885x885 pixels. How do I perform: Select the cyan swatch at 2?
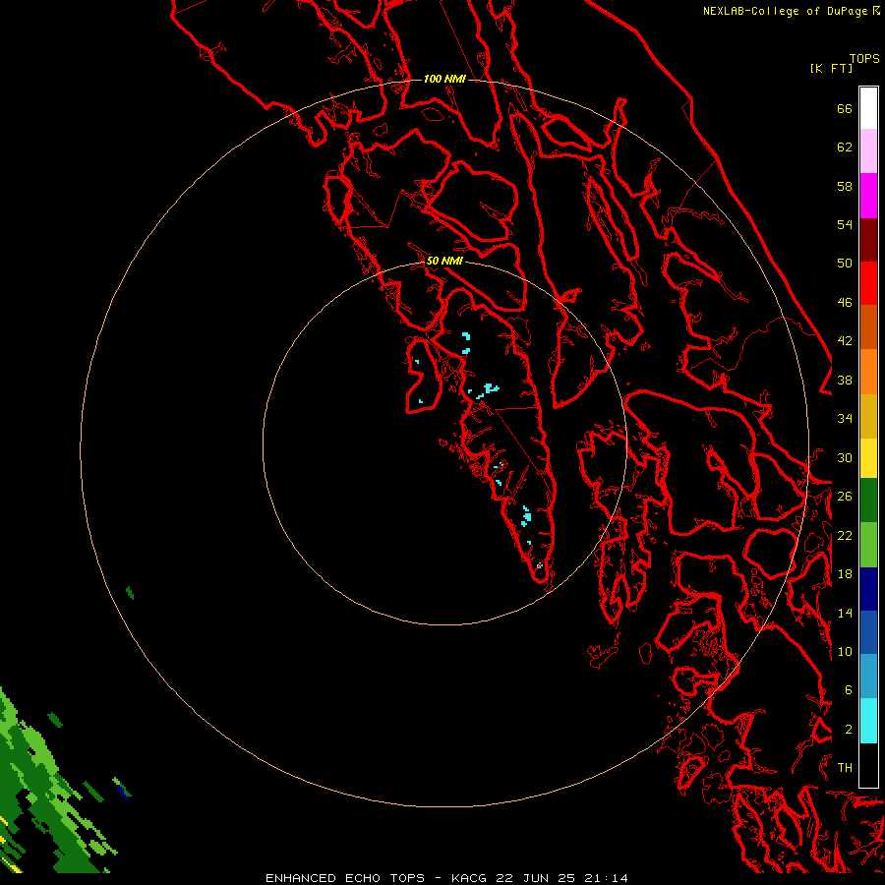[868, 721]
